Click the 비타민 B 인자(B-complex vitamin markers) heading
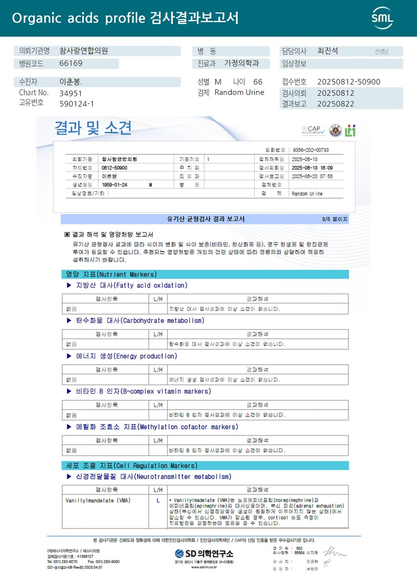Viewport: 417px width, 588px height. [144, 391]
